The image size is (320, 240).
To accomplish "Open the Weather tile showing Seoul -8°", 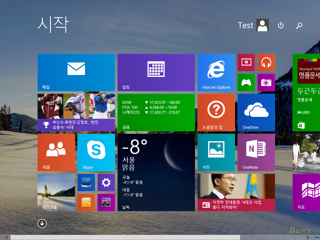I will (156, 172).
